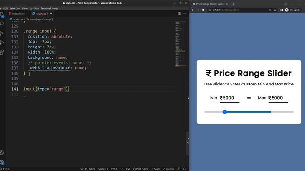Toggle the Spell checker status item
Screen dimensions: 305x171
[x=155, y=169]
